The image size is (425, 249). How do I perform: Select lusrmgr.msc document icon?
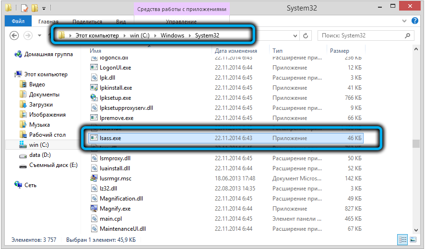pyautogui.click(x=94, y=178)
